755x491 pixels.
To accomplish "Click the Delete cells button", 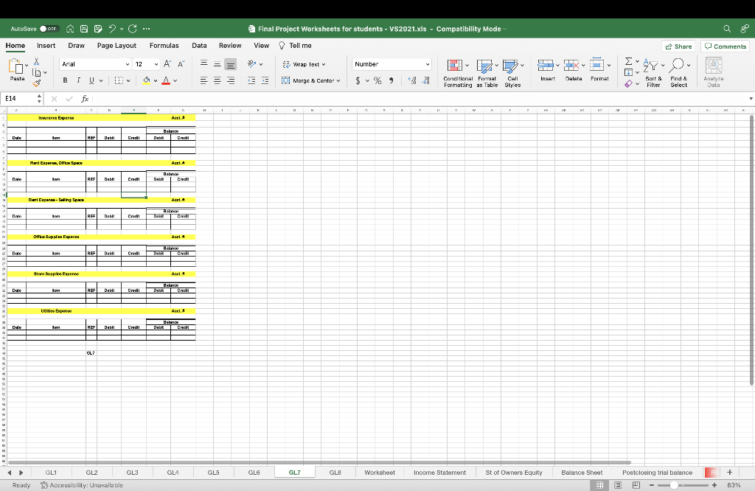I will pos(574,69).
